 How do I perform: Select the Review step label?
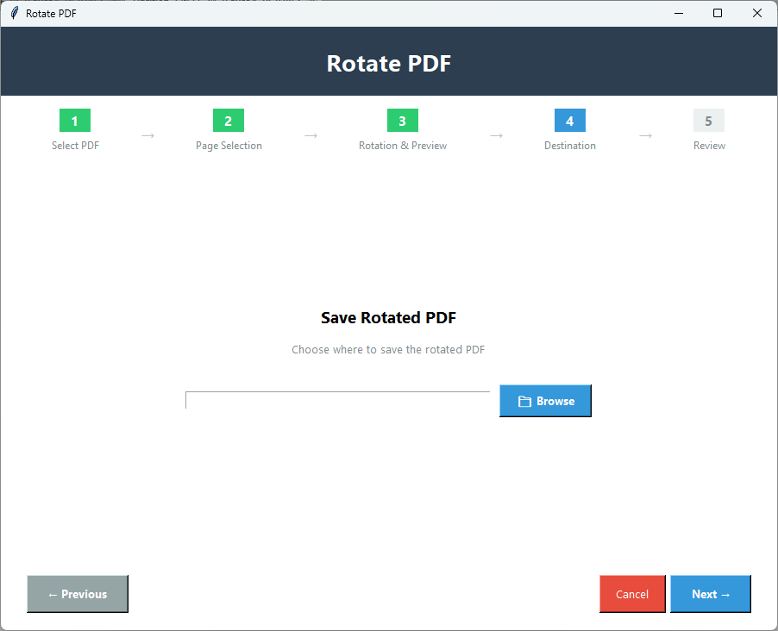point(708,145)
